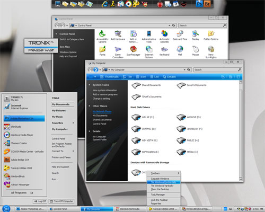Click the My Computer vertical scrollbar
265x212 pixels.
point(241,131)
